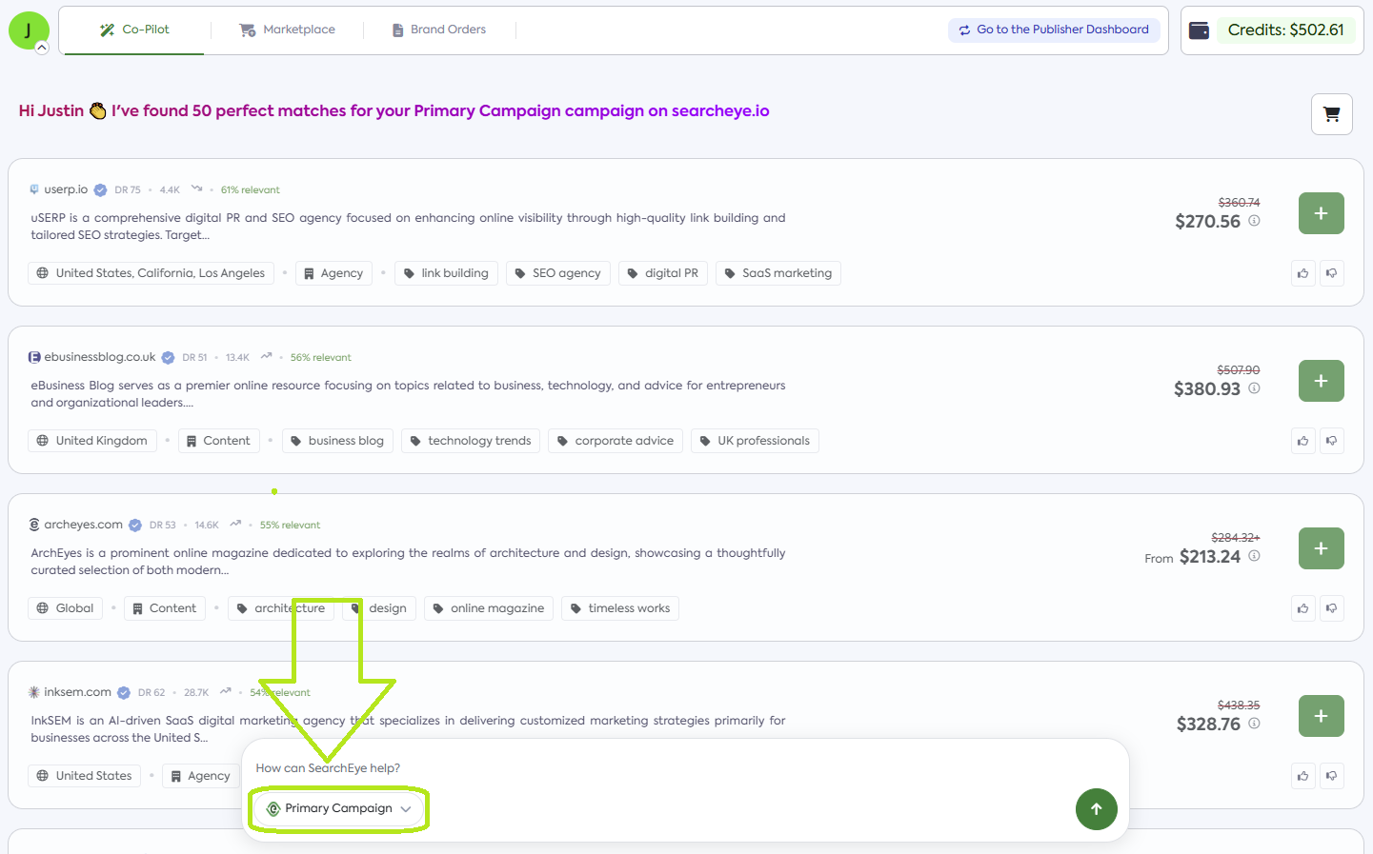Thumbs down the archeyes.com match
1373x854 pixels.
click(x=1332, y=608)
